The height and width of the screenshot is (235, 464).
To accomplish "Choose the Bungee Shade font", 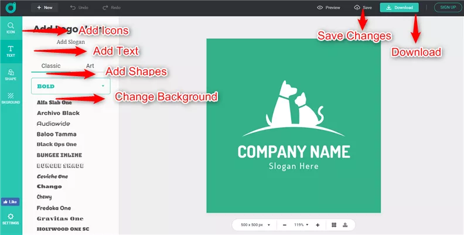I will [x=60, y=166].
